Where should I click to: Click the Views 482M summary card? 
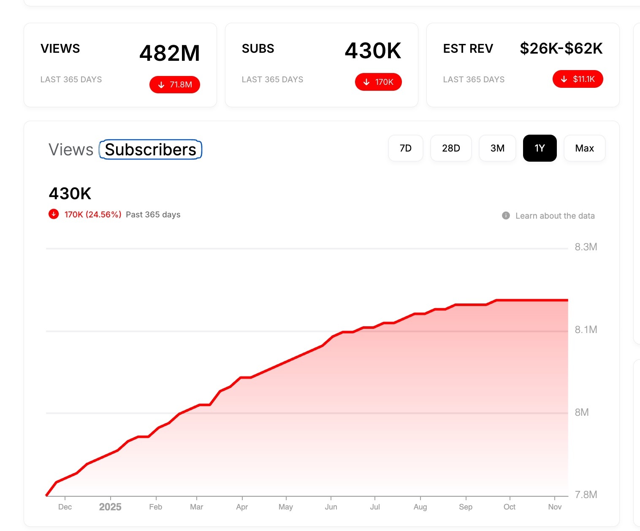tap(120, 65)
